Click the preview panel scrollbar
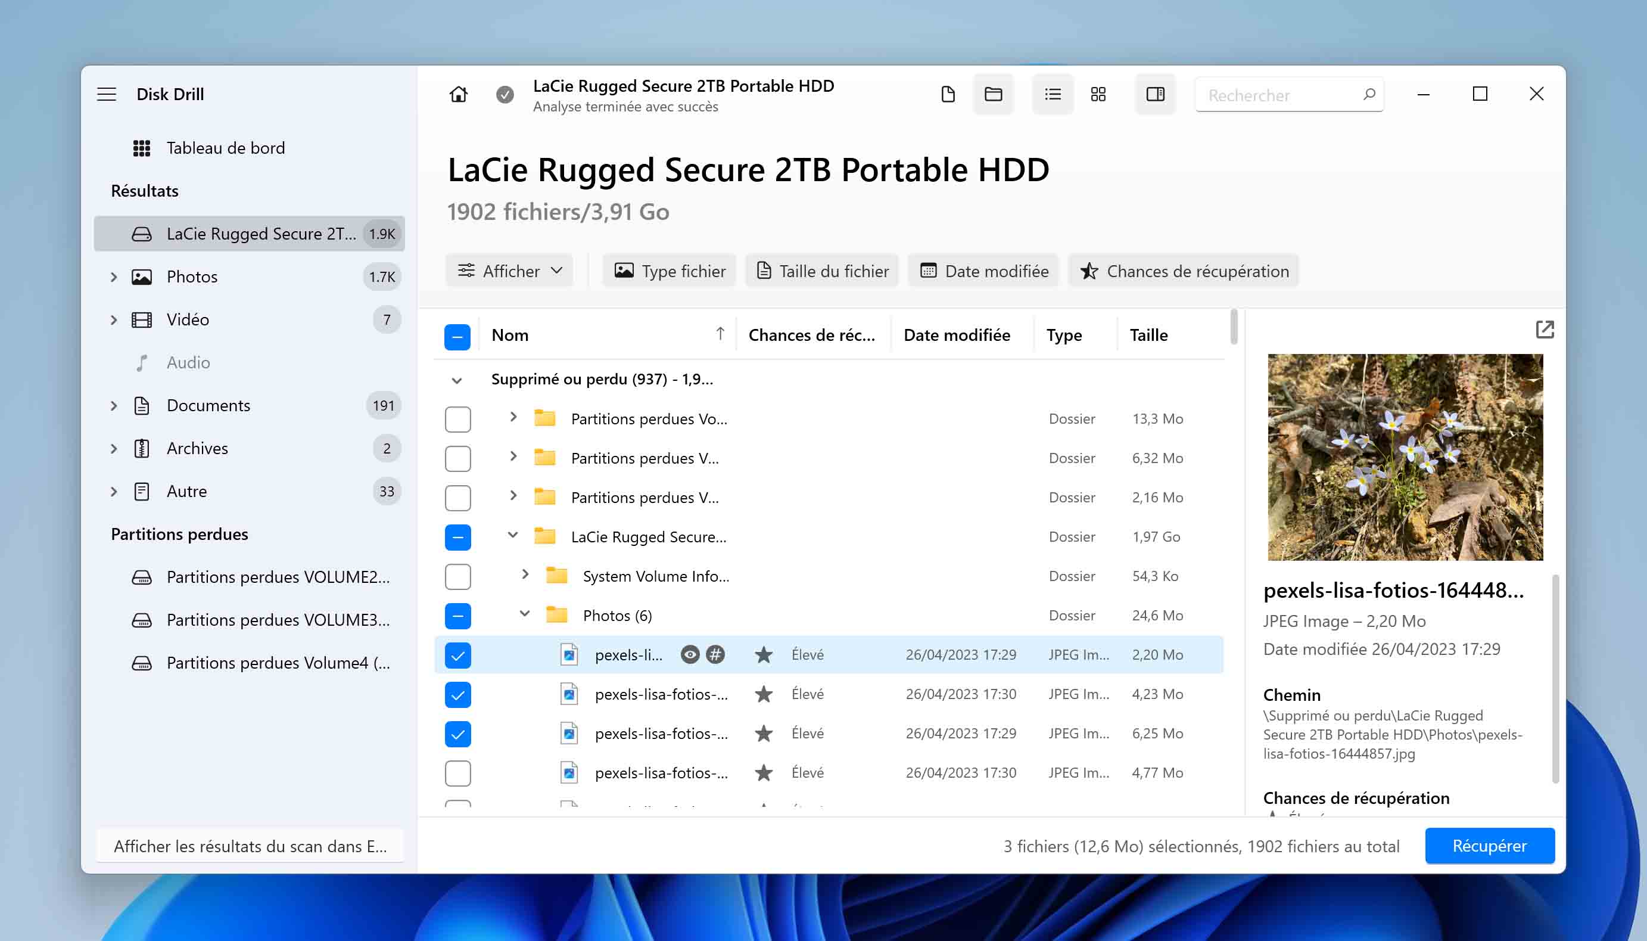This screenshot has height=941, width=1647. click(x=1555, y=679)
